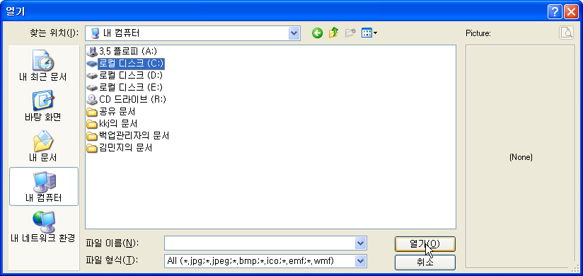
Task: Click the 3.5 플로피 (A:) drive icon
Action: point(91,52)
